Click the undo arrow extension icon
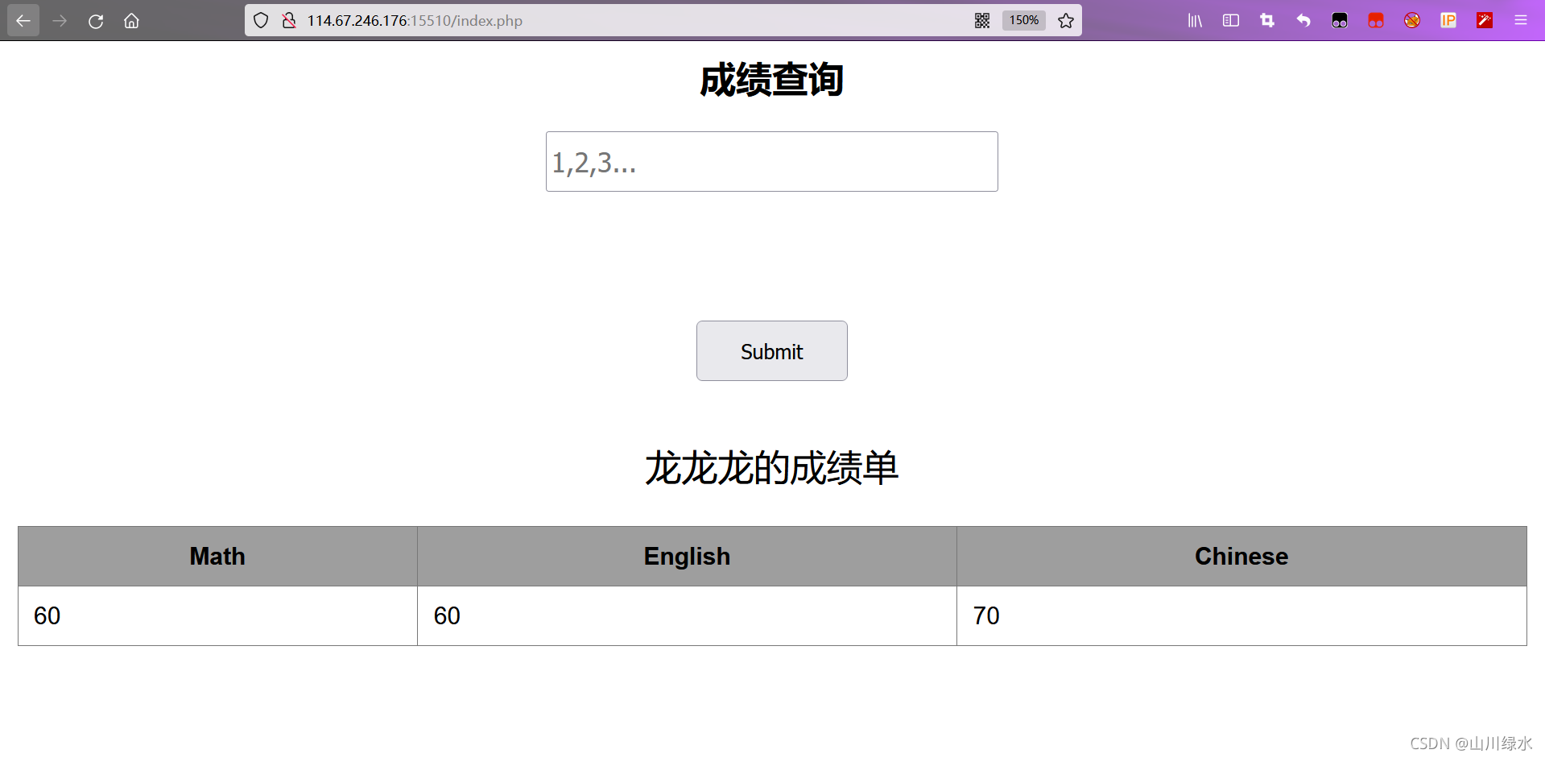 pyautogui.click(x=1303, y=21)
